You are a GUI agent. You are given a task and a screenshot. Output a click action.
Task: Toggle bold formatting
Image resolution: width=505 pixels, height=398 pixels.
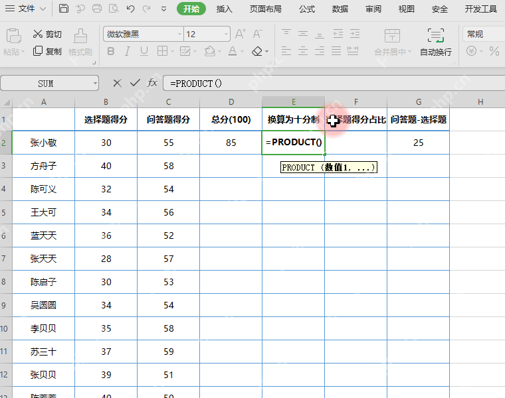point(111,51)
